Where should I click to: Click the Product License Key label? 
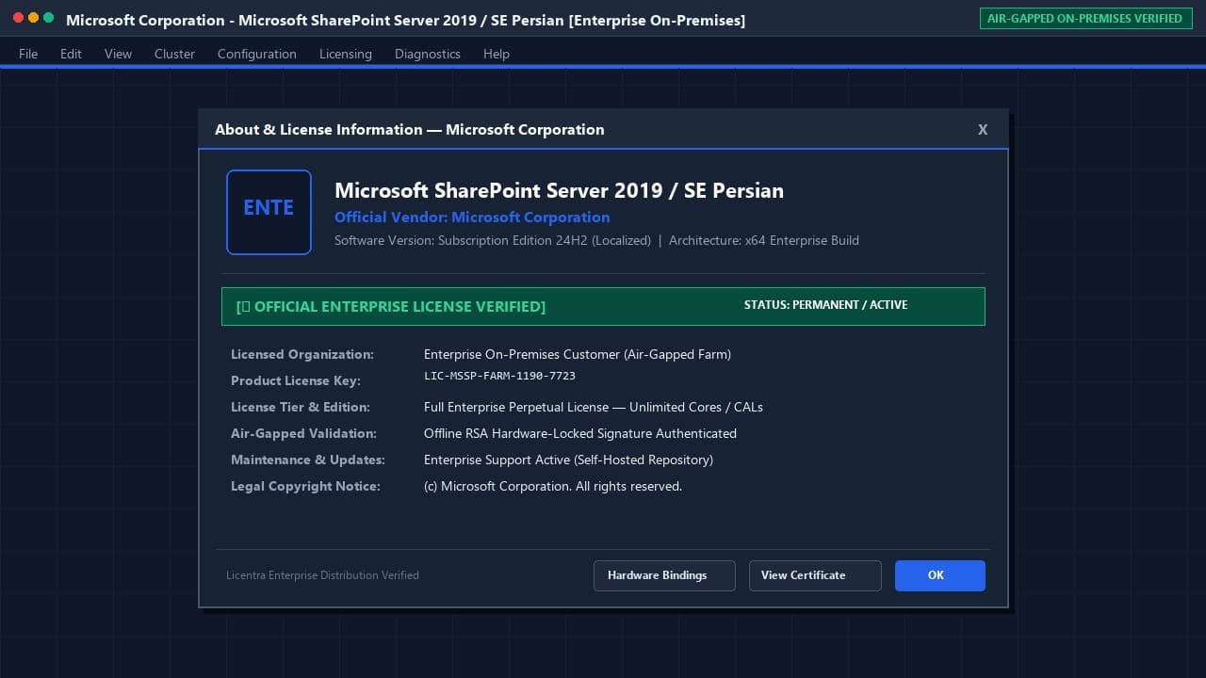pyautogui.click(x=296, y=380)
